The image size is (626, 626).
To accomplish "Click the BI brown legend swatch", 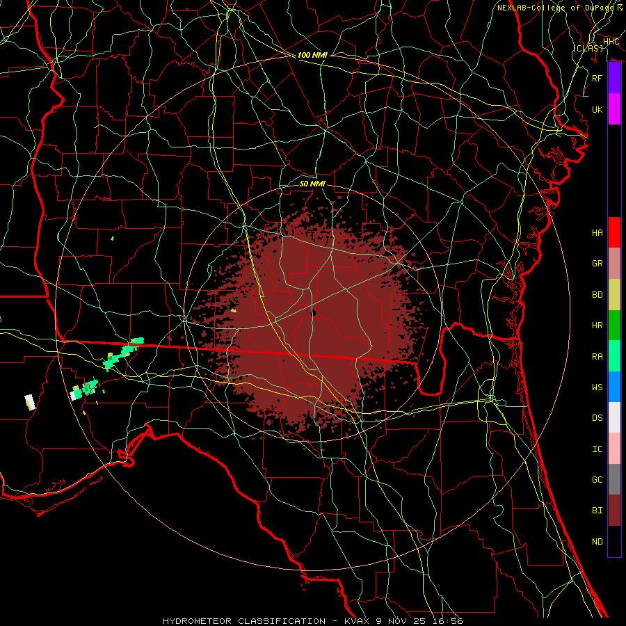I will (614, 511).
